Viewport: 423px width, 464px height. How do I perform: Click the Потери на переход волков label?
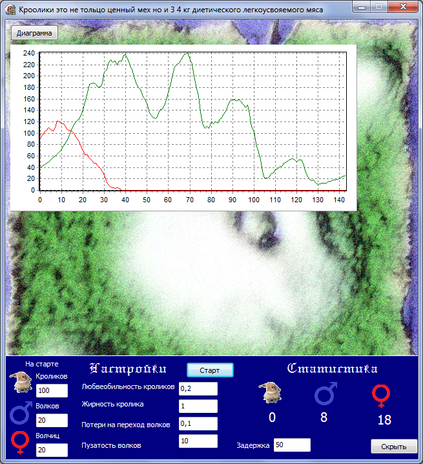[x=126, y=425]
